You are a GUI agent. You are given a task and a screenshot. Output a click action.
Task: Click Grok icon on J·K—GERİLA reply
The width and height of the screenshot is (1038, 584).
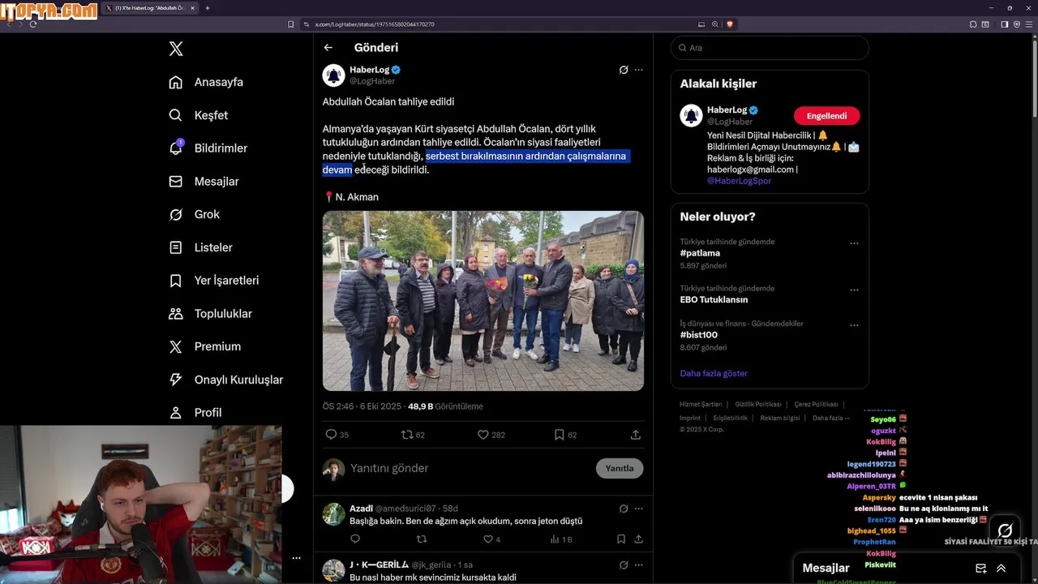coord(624,565)
